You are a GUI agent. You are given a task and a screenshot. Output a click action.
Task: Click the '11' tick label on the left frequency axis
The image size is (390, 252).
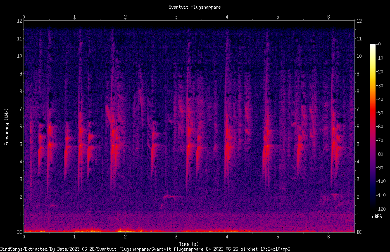tap(20, 38)
